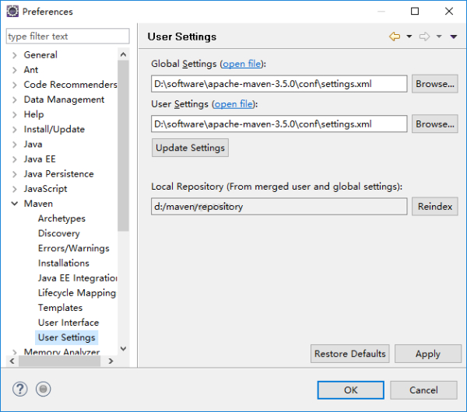Click the Preferences window title icon
467x412 pixels.
tap(12, 12)
